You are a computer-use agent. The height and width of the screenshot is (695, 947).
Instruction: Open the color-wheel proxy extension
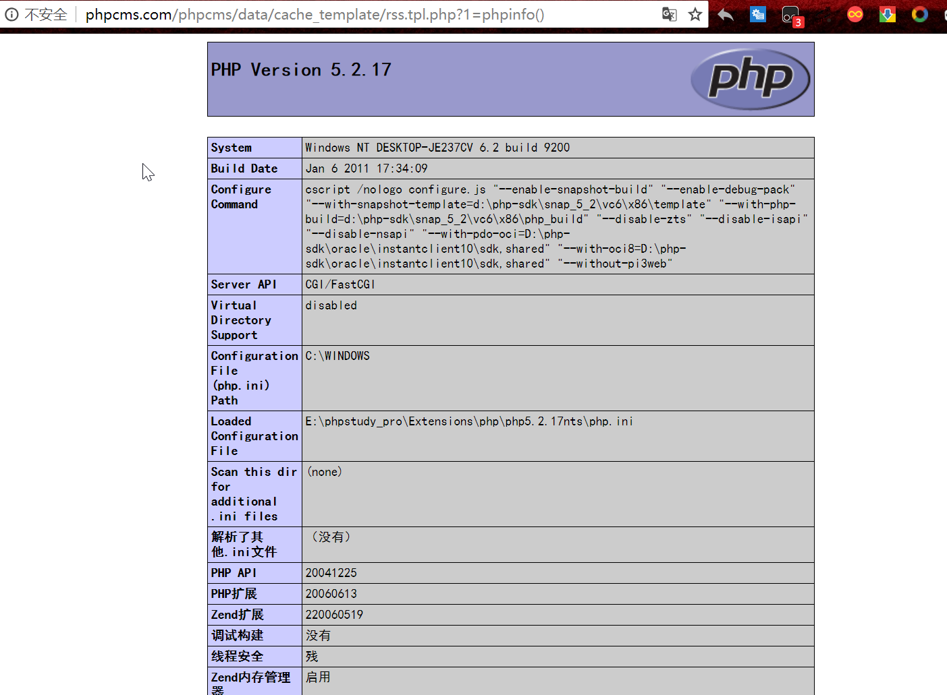coord(919,13)
